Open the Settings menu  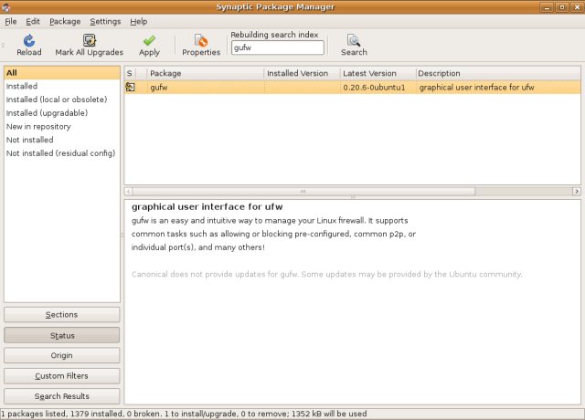point(105,21)
